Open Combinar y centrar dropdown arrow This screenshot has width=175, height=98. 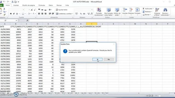pyautogui.click(x=72, y=14)
